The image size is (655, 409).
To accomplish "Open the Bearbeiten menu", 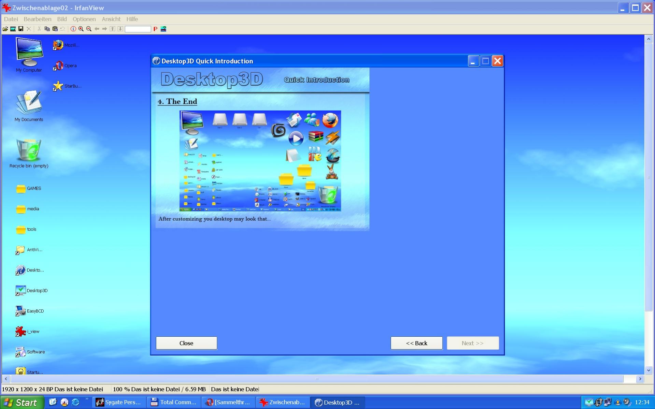I will click(x=38, y=19).
